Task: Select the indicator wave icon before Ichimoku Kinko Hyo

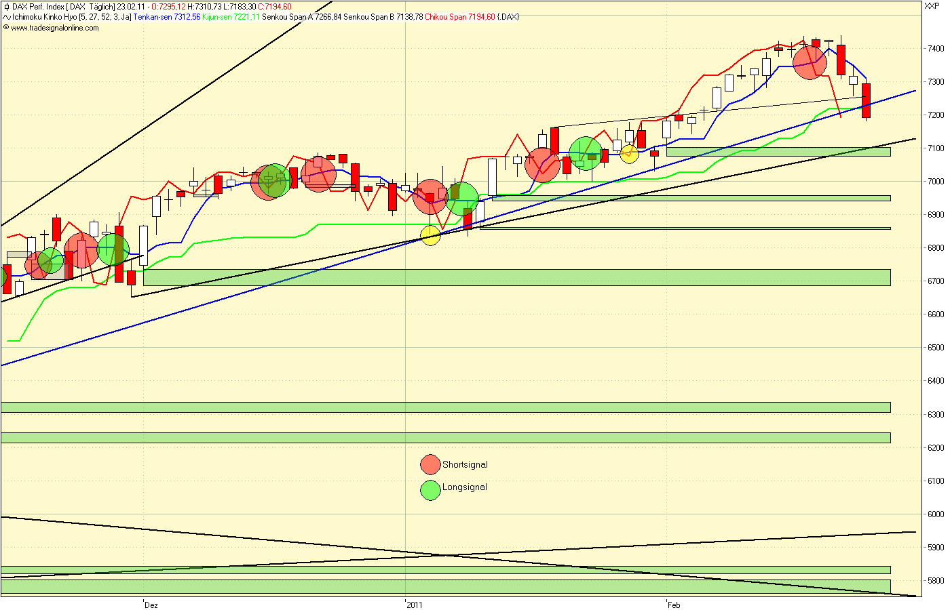Action: coord(5,18)
